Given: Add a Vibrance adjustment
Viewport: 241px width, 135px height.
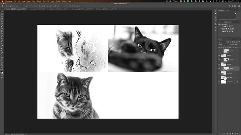Looking at the screenshot, I should click(x=232, y=26).
